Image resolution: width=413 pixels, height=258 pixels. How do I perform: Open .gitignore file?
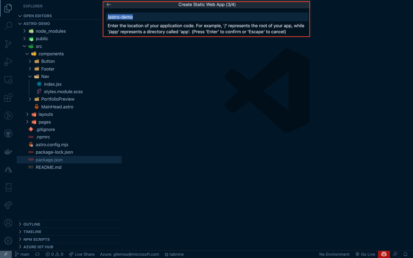click(x=69, y=129)
